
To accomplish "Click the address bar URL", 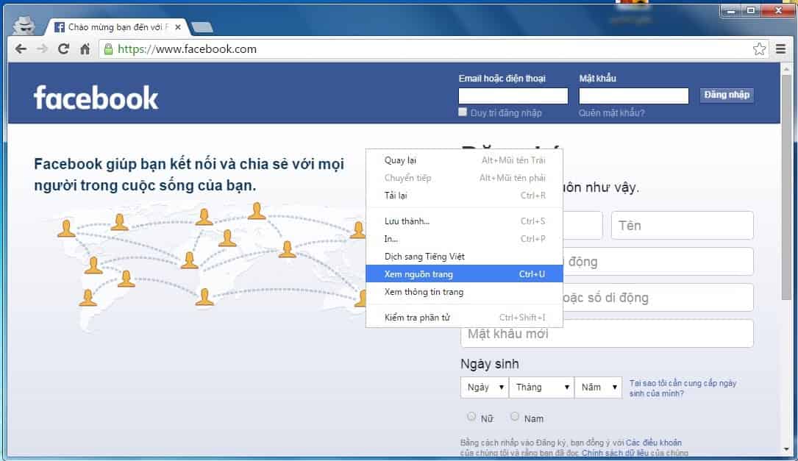I will pos(188,49).
